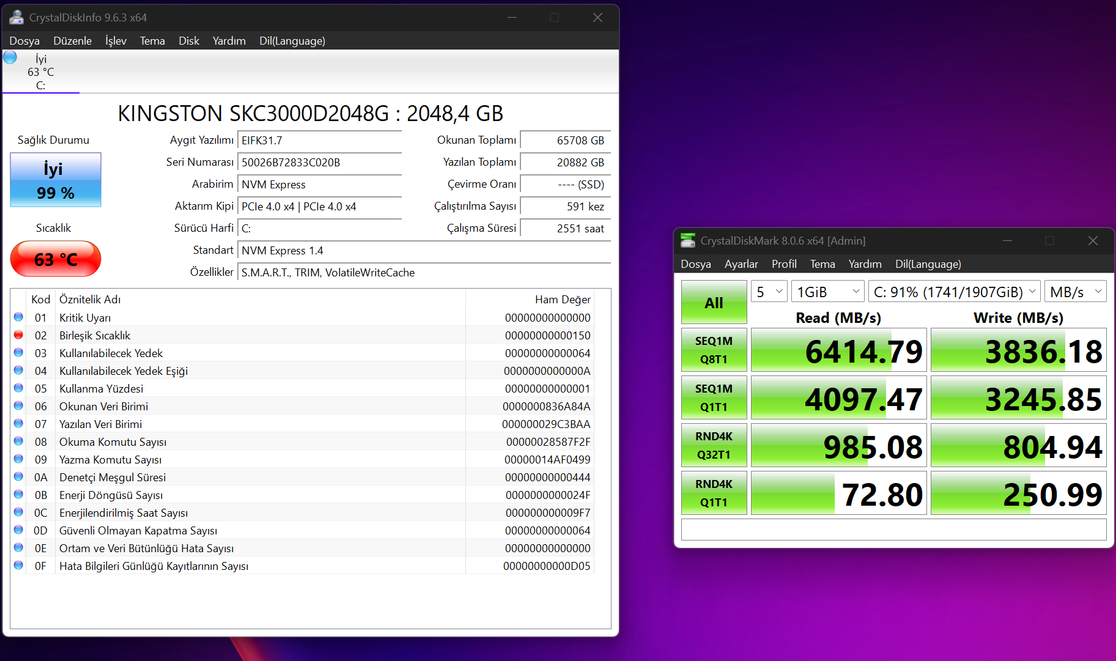Run the RND4K Q32T1 test
Screen dimensions: 1116x661
coord(714,445)
